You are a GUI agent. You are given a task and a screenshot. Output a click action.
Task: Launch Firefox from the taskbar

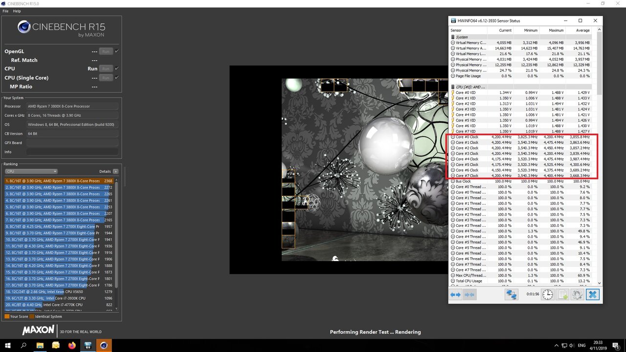click(72, 345)
